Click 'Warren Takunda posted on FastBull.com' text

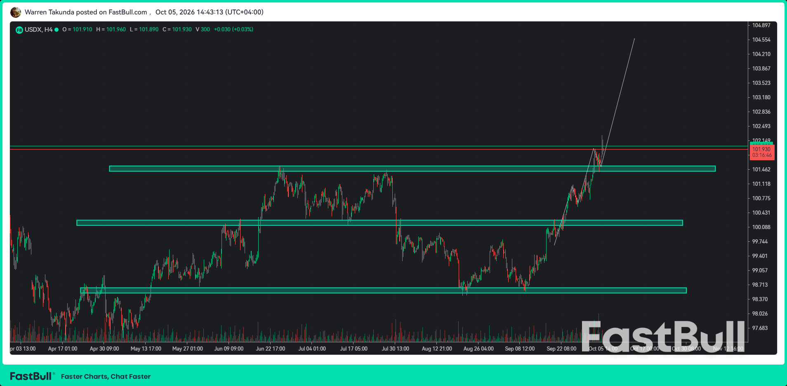coord(86,12)
